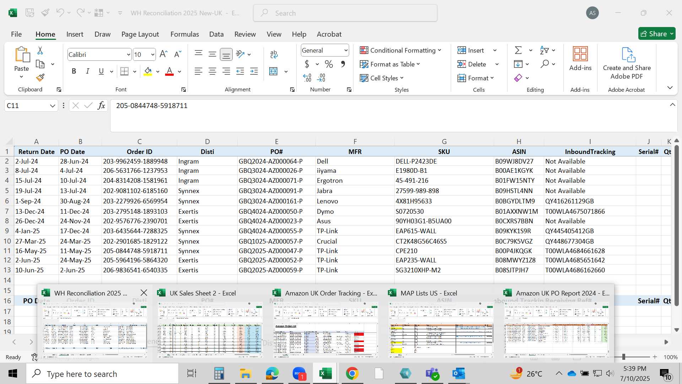Viewport: 682px width, 384px height.
Task: Toggle Top Align for cell
Action: coord(199,54)
